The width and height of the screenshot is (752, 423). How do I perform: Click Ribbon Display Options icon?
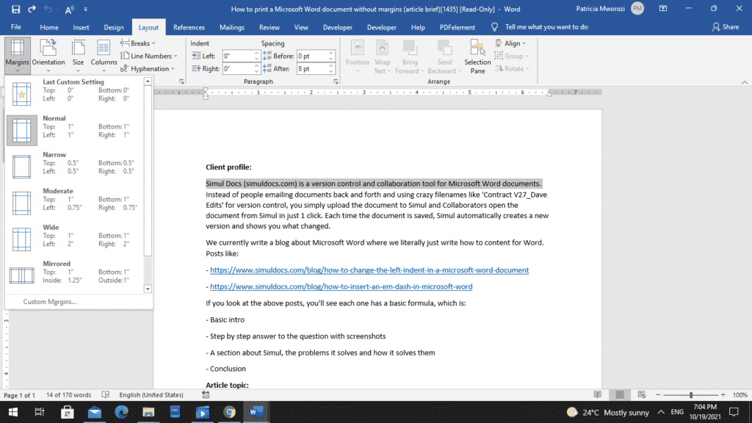point(663,9)
